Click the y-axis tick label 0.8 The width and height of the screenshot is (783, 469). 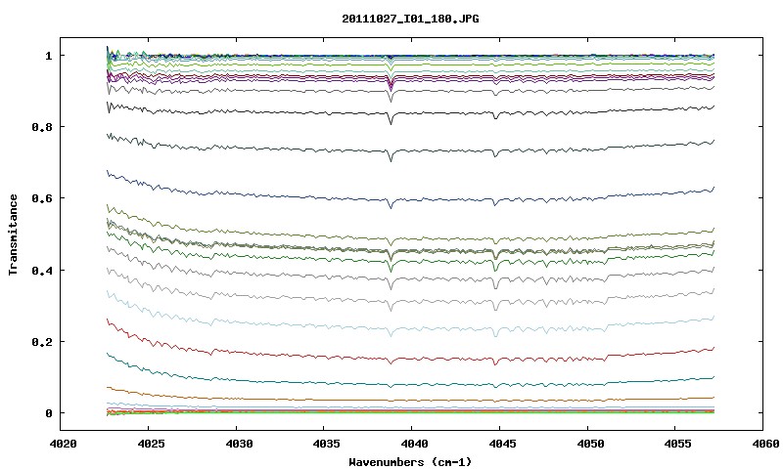[x=42, y=127]
